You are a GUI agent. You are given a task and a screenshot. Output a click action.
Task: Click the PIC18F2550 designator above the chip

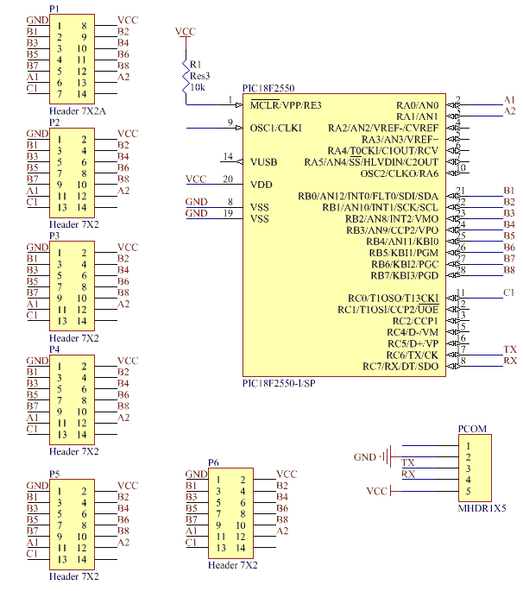pos(268,88)
